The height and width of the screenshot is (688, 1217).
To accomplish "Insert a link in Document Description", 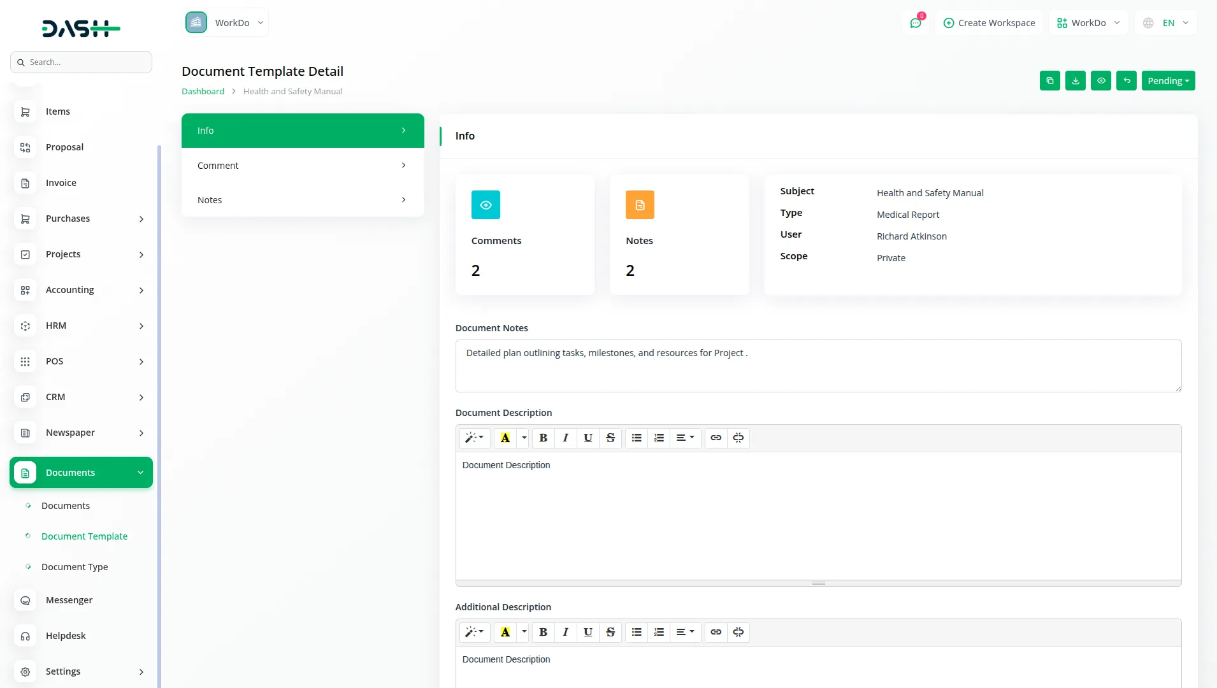I will (x=716, y=438).
